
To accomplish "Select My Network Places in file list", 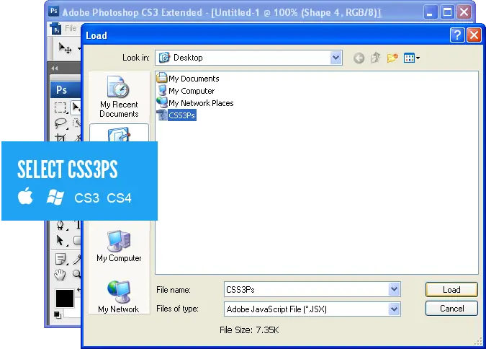I will pos(195,103).
